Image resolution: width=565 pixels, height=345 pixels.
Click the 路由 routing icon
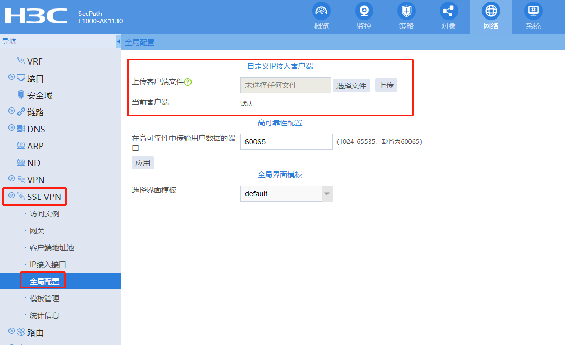[x=21, y=332]
